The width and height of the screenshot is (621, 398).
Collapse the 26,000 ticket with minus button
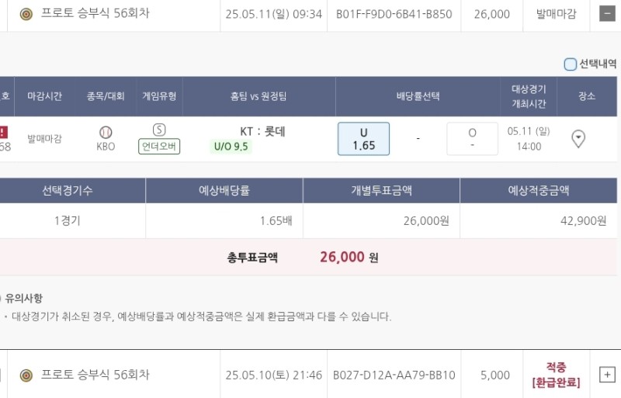coord(606,13)
